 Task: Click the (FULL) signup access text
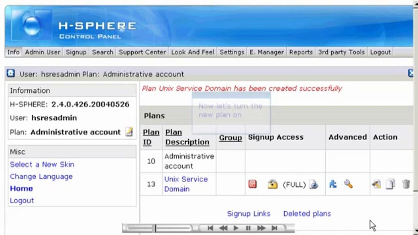pyautogui.click(x=294, y=185)
